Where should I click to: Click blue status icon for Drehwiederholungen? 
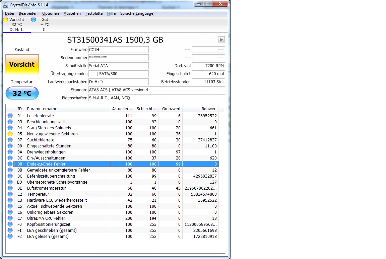(10, 152)
